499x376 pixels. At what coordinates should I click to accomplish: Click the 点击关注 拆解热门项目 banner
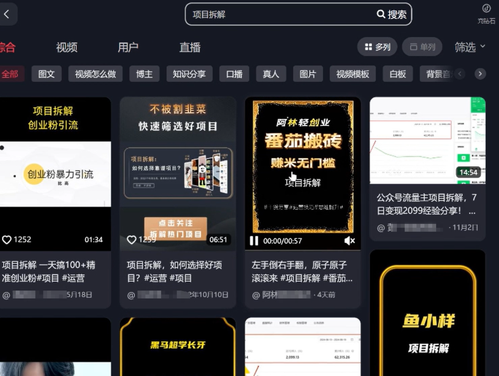pyautogui.click(x=176, y=228)
